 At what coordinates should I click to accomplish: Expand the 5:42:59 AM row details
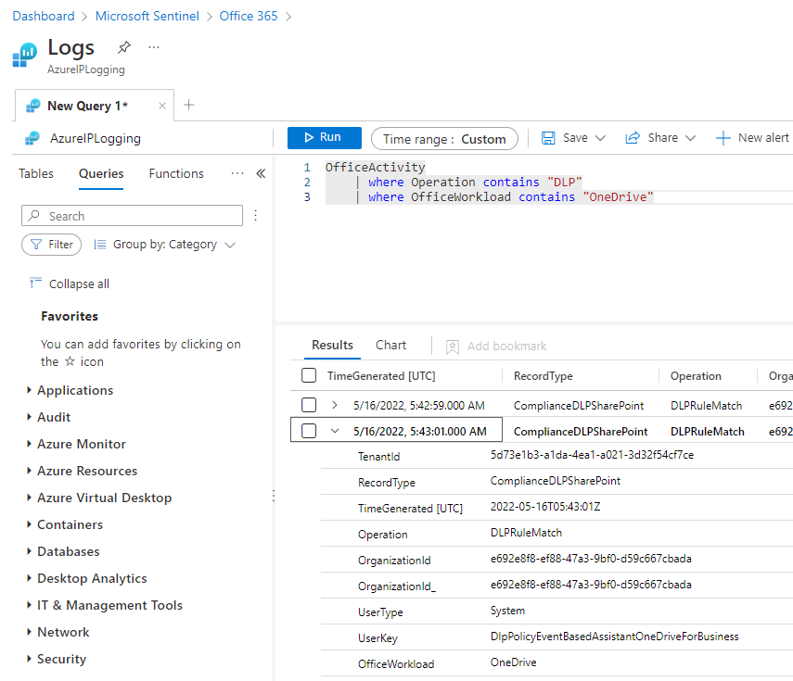[x=335, y=405]
